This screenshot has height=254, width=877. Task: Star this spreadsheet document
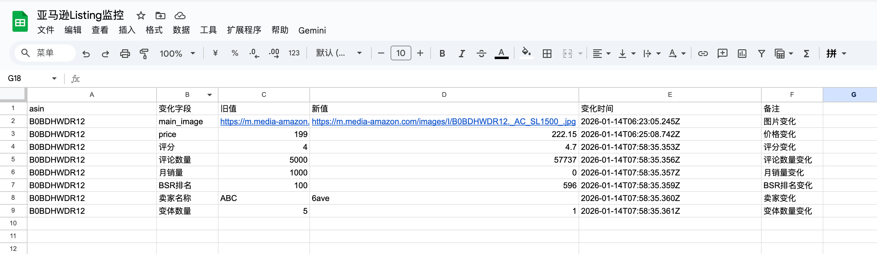tap(141, 16)
